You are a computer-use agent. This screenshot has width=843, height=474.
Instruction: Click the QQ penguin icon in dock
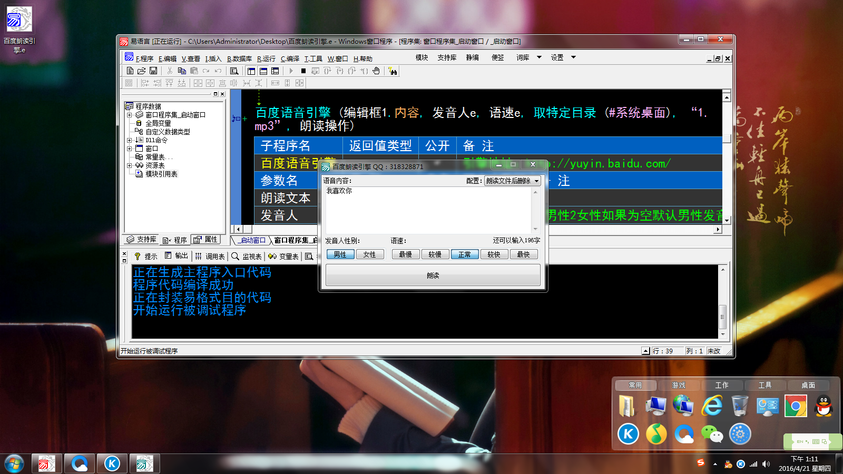click(x=824, y=406)
